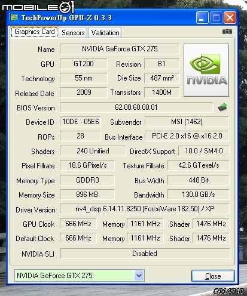The height and width of the screenshot is (296, 247).
Task: Minimize the GPU-Z window
Action: (x=202, y=18)
